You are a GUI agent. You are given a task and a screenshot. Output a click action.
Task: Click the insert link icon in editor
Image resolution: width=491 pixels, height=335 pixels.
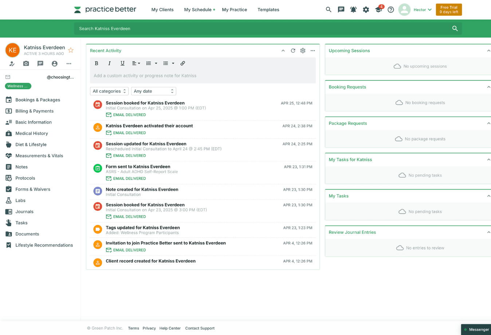[183, 63]
